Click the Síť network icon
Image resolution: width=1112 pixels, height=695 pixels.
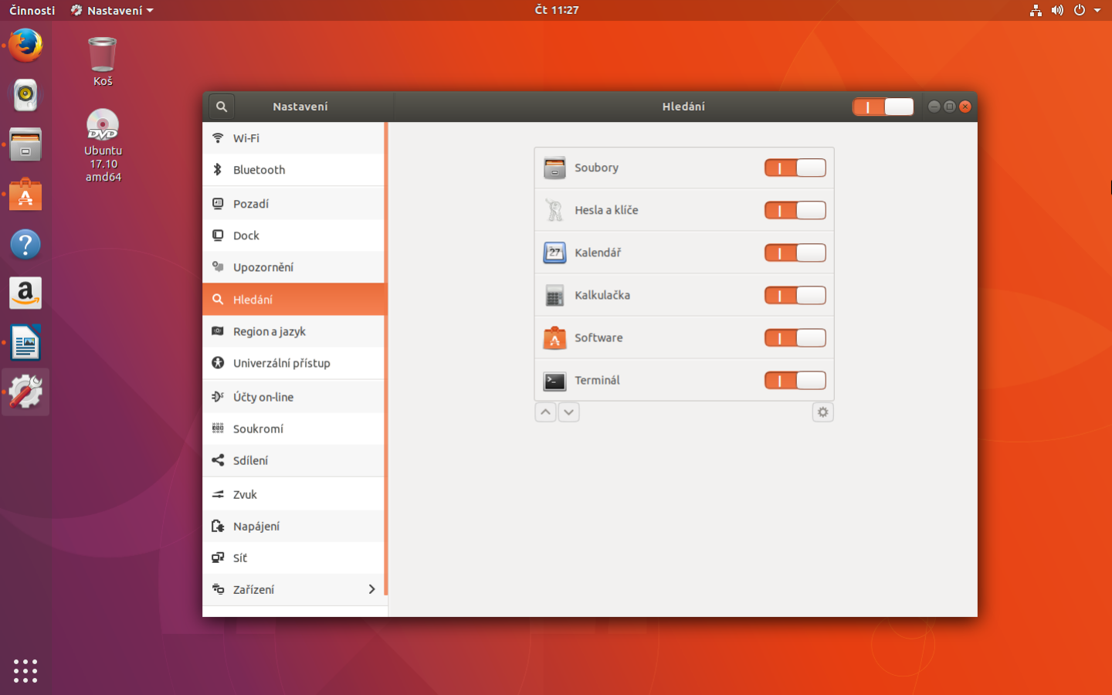tap(218, 558)
